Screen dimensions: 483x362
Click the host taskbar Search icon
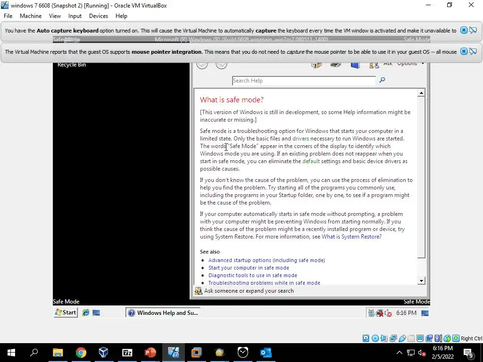point(34,353)
